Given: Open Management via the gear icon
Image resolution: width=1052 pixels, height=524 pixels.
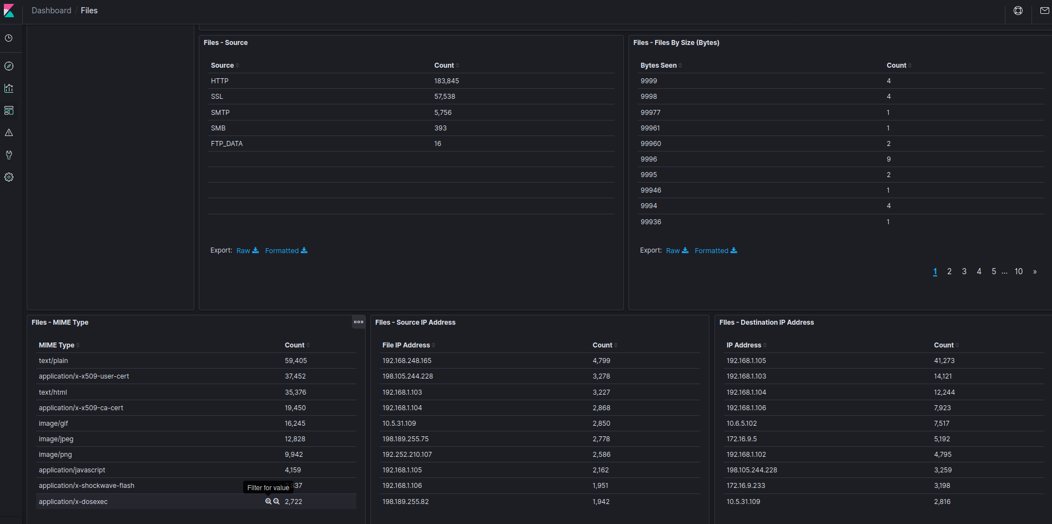Looking at the screenshot, I should pos(8,177).
